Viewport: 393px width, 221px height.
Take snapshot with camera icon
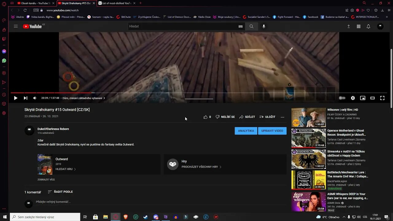tap(352, 10)
